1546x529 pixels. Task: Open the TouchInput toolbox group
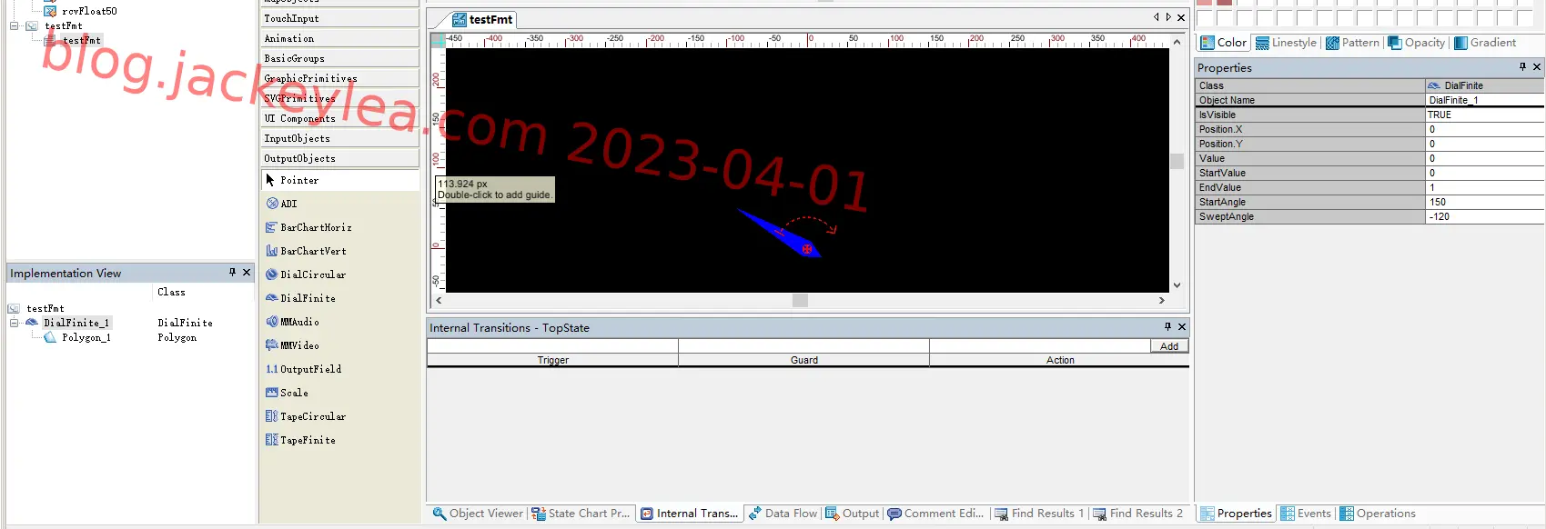tap(340, 18)
